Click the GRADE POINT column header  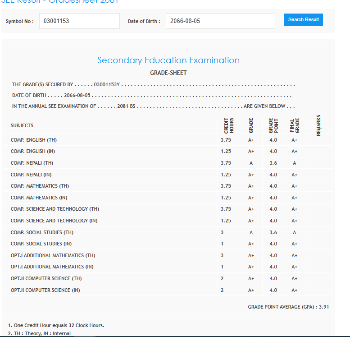[273, 125]
